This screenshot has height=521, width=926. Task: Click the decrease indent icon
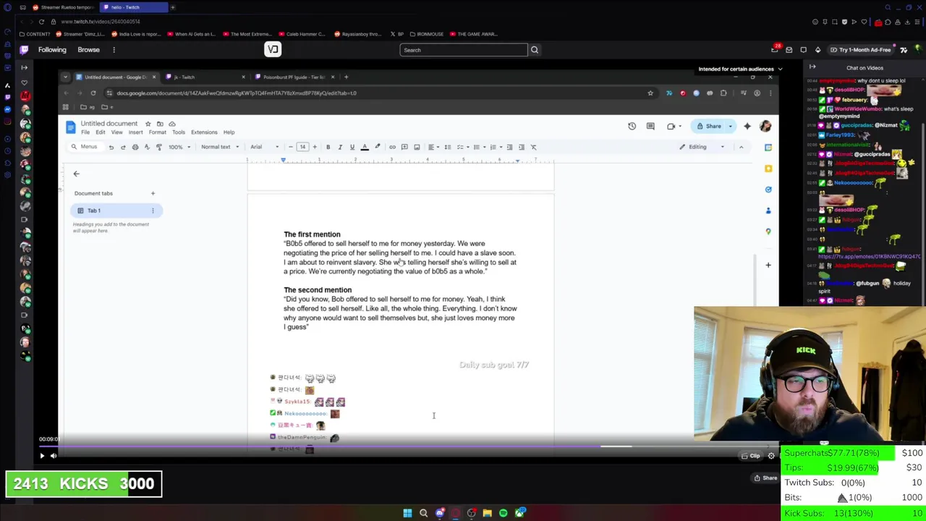(509, 147)
